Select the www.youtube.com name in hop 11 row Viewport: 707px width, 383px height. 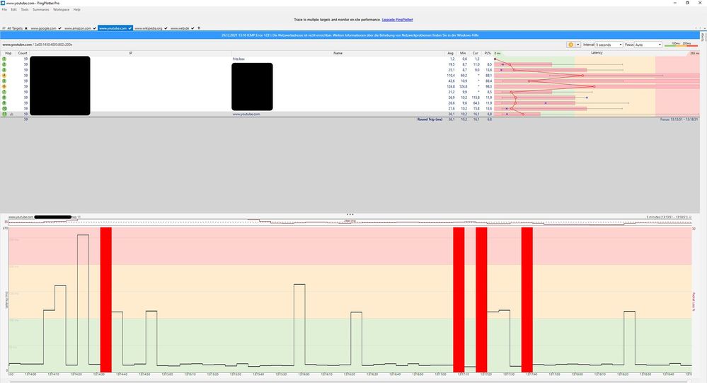click(246, 114)
